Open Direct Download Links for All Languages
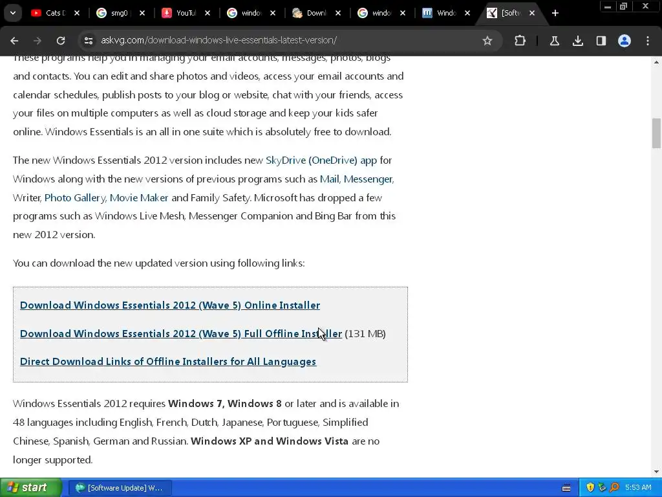Viewport: 662px width, 497px height. (168, 362)
